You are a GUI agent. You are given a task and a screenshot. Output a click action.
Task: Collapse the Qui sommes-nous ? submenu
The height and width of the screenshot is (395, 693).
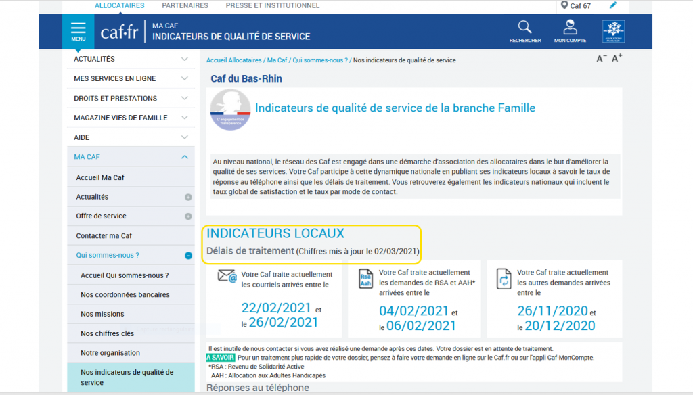click(188, 256)
